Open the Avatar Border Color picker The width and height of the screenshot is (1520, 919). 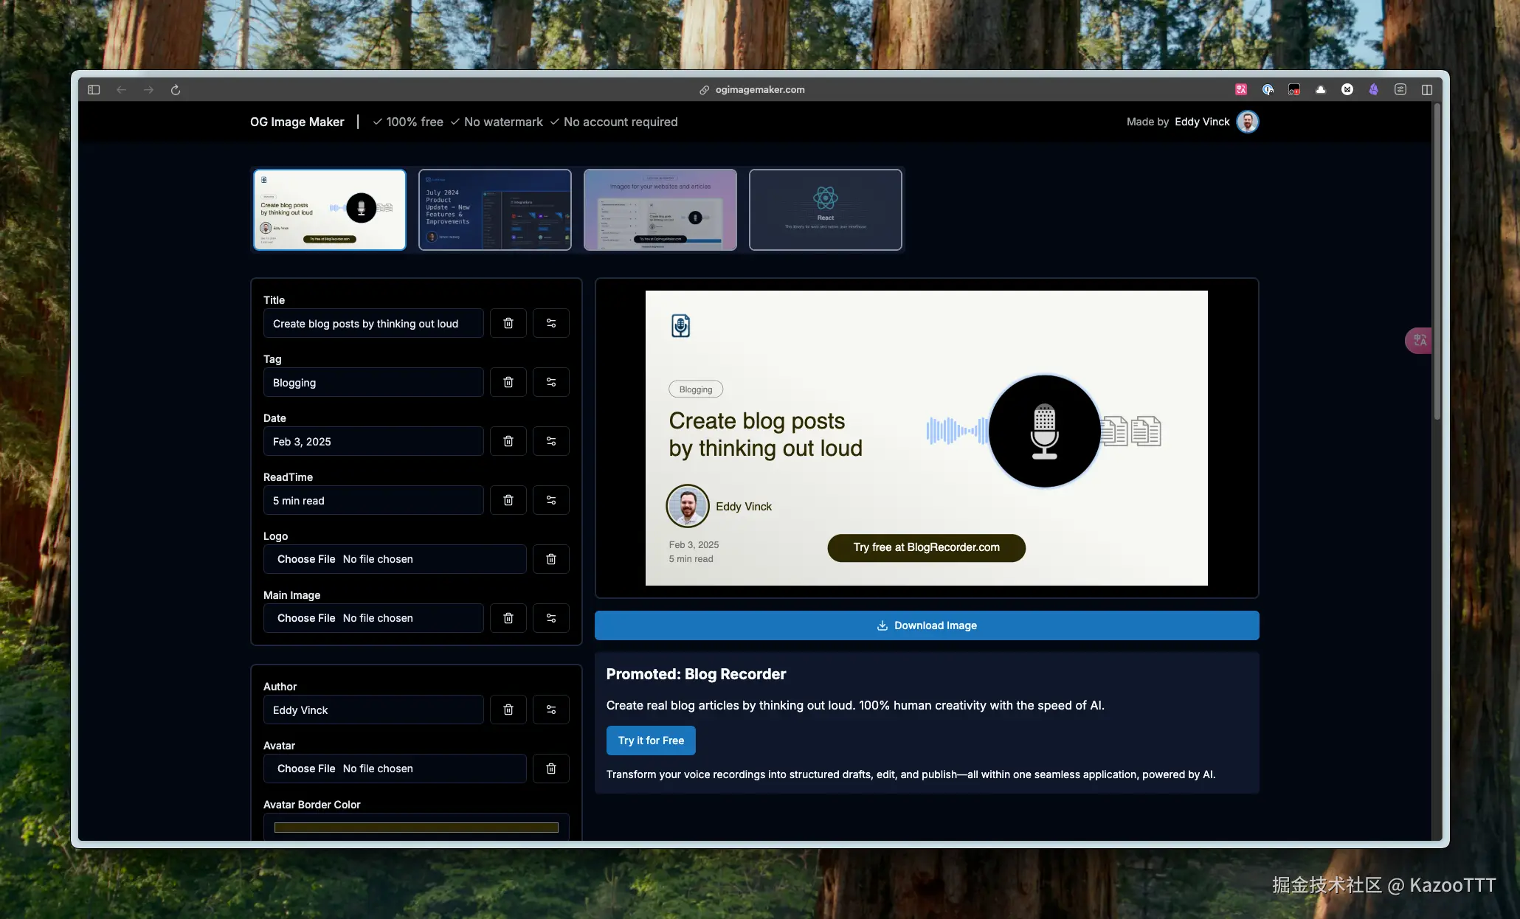(416, 828)
